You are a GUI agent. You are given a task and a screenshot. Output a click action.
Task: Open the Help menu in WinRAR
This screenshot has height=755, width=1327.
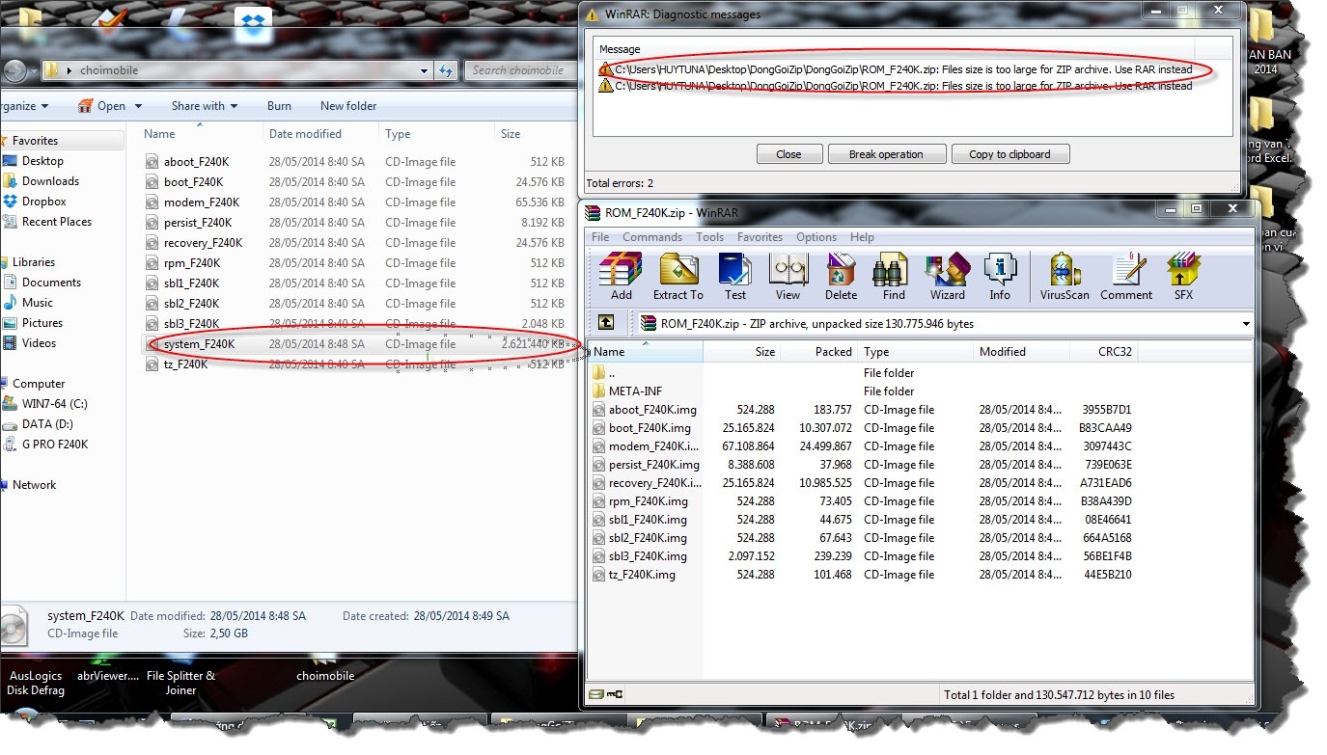pos(862,237)
